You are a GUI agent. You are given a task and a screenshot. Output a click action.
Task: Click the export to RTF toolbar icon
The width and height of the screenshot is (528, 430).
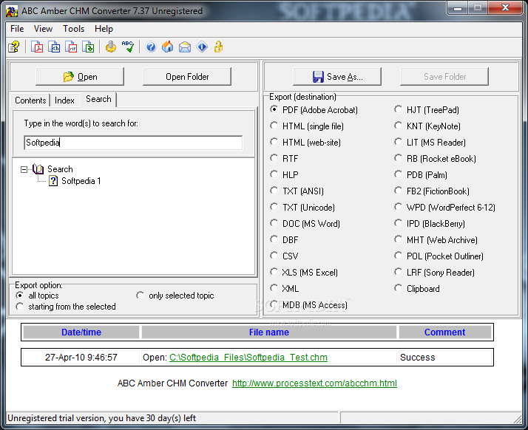71,47
